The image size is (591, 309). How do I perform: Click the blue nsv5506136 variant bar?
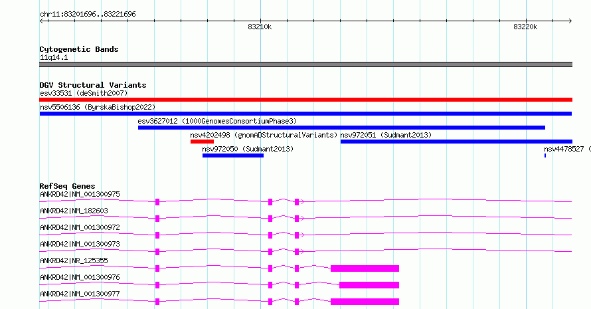(x=305, y=114)
